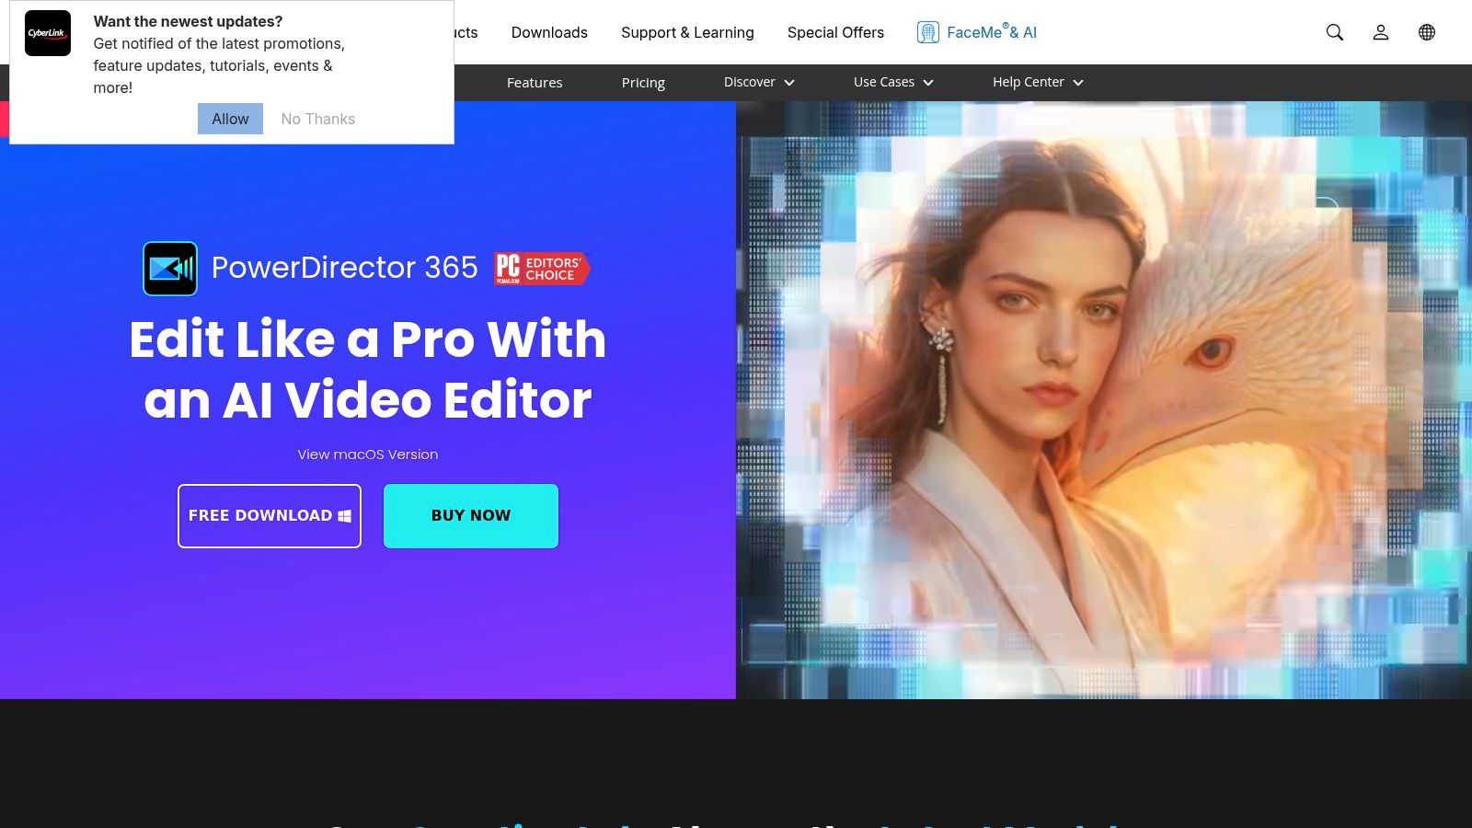Open the user account icon

coord(1381,32)
